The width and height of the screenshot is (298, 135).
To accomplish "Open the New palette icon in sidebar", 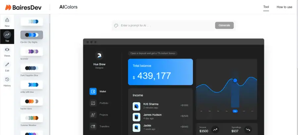I will pos(7,20).
